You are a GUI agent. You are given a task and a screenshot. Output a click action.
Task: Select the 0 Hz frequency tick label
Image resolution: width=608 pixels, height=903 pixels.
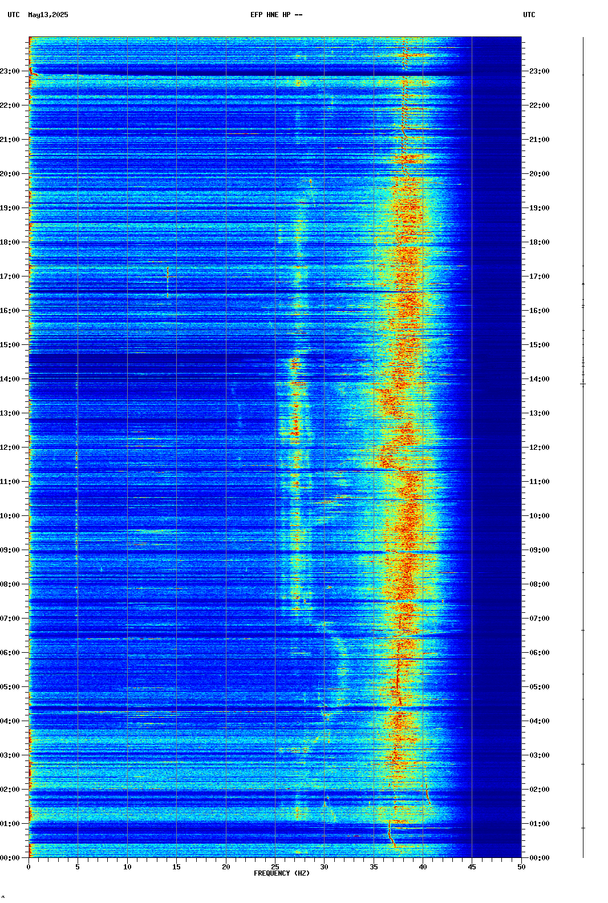tap(29, 867)
